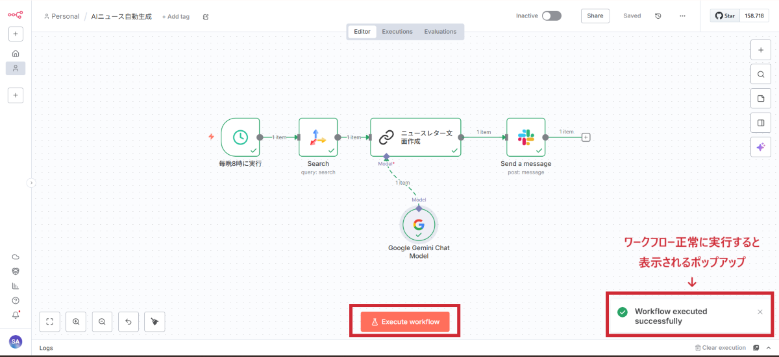Add a sticky note from canvas toolbar
This screenshot has width=779, height=357.
[x=760, y=98]
